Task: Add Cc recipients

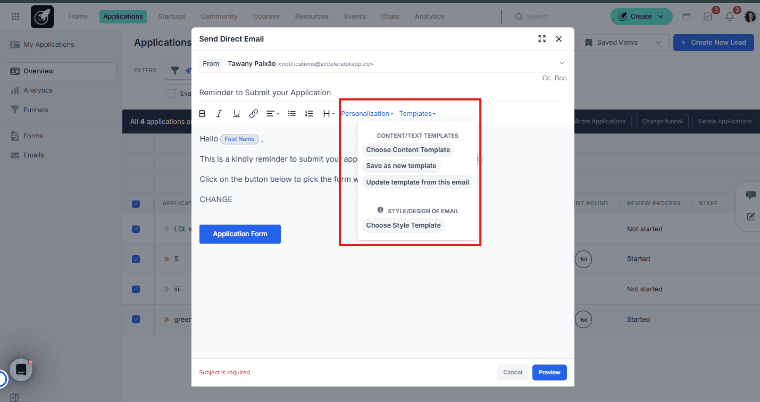Action: coord(546,78)
